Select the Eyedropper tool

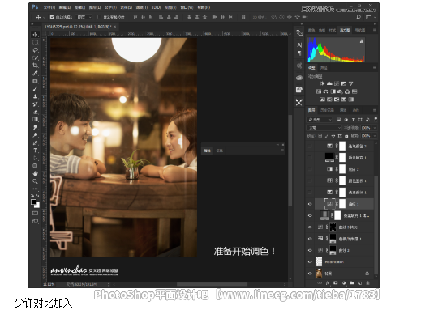coord(35,74)
